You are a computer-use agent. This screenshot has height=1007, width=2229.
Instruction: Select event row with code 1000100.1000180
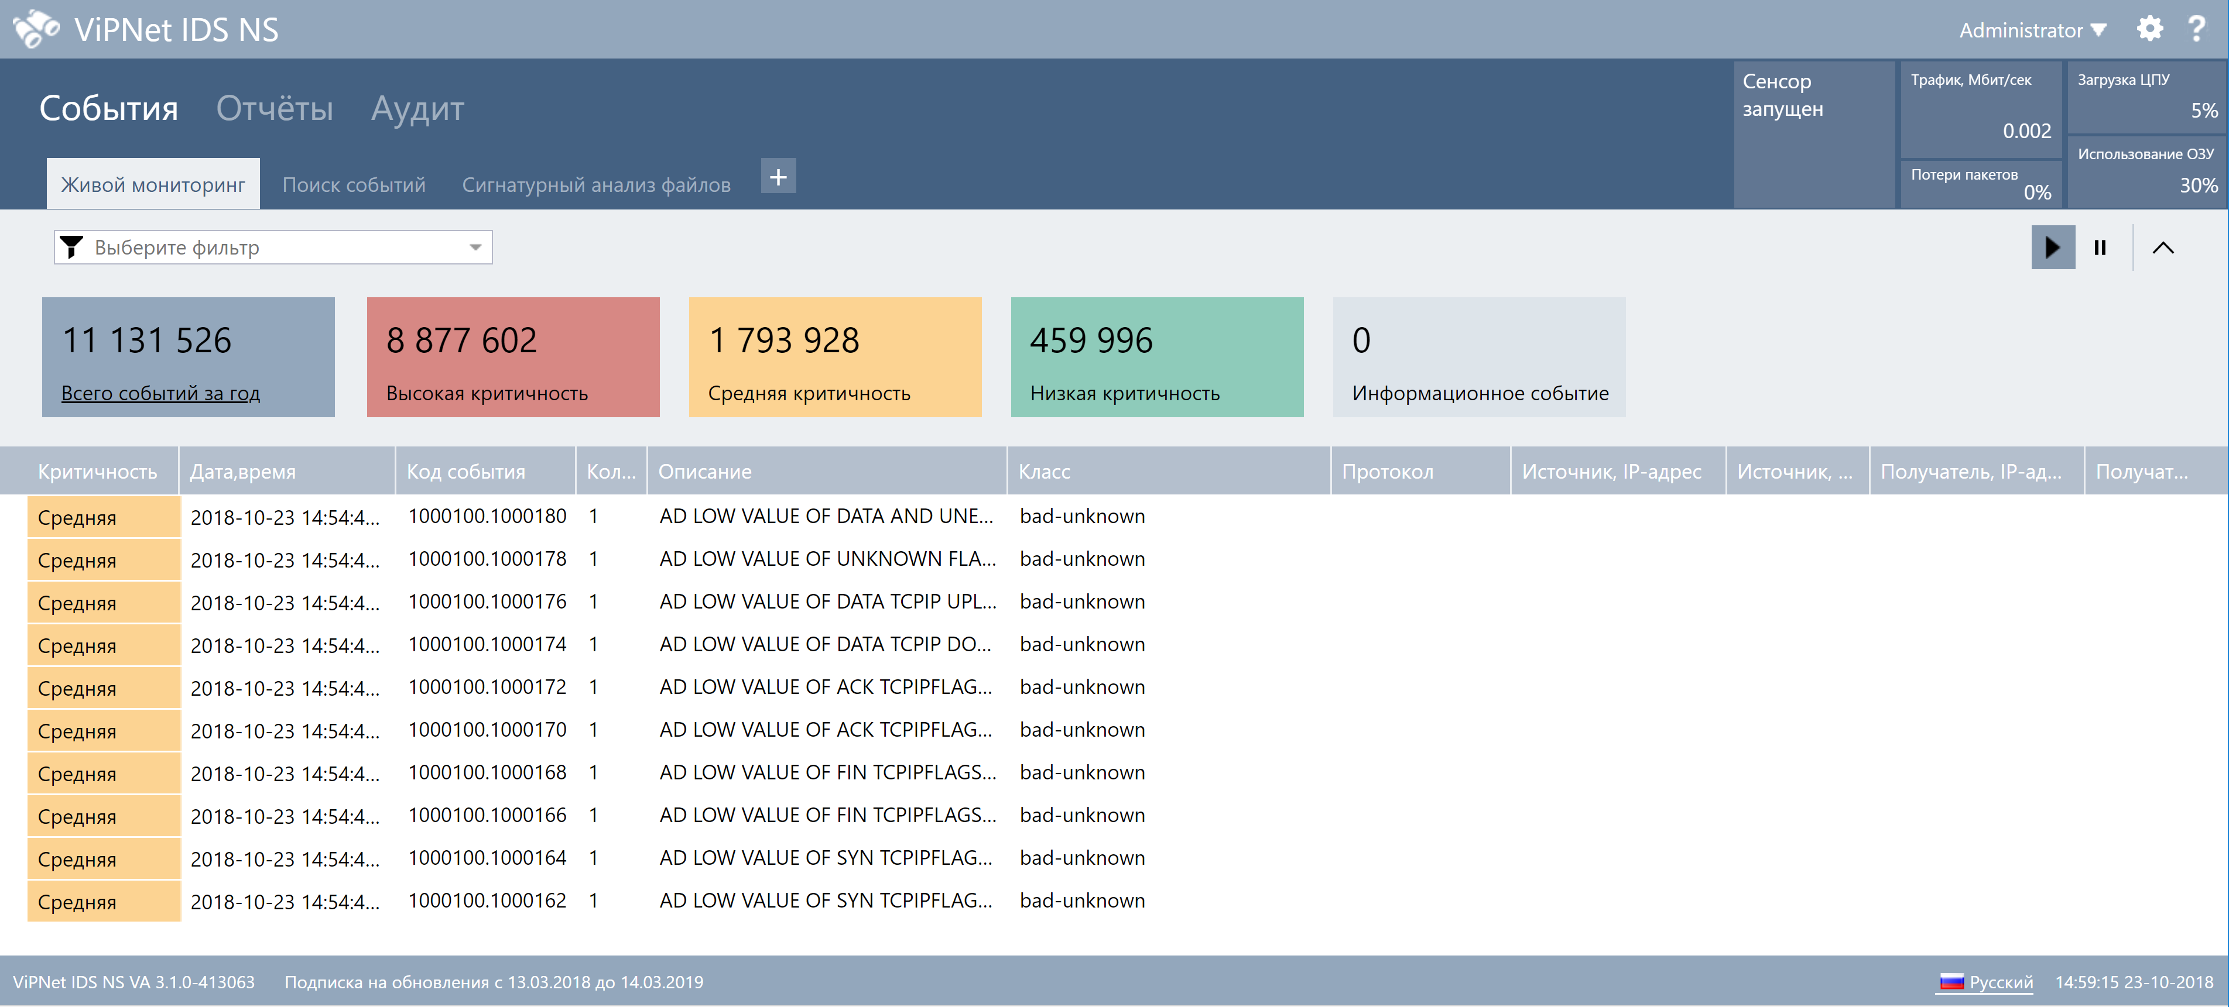487,517
